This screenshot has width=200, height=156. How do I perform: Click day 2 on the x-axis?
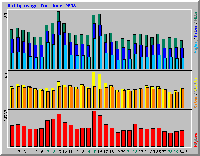coord(19,152)
